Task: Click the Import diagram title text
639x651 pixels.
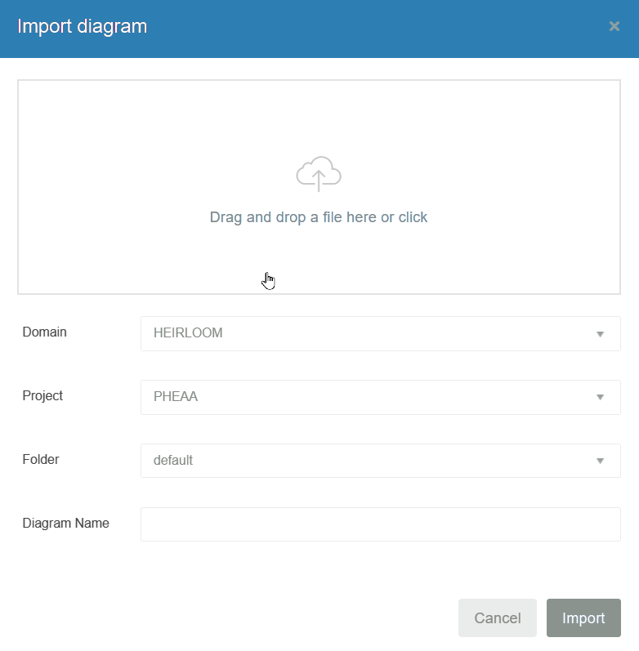Action: tap(83, 26)
